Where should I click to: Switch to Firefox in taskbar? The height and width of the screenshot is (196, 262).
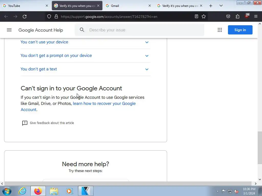coord(38,191)
